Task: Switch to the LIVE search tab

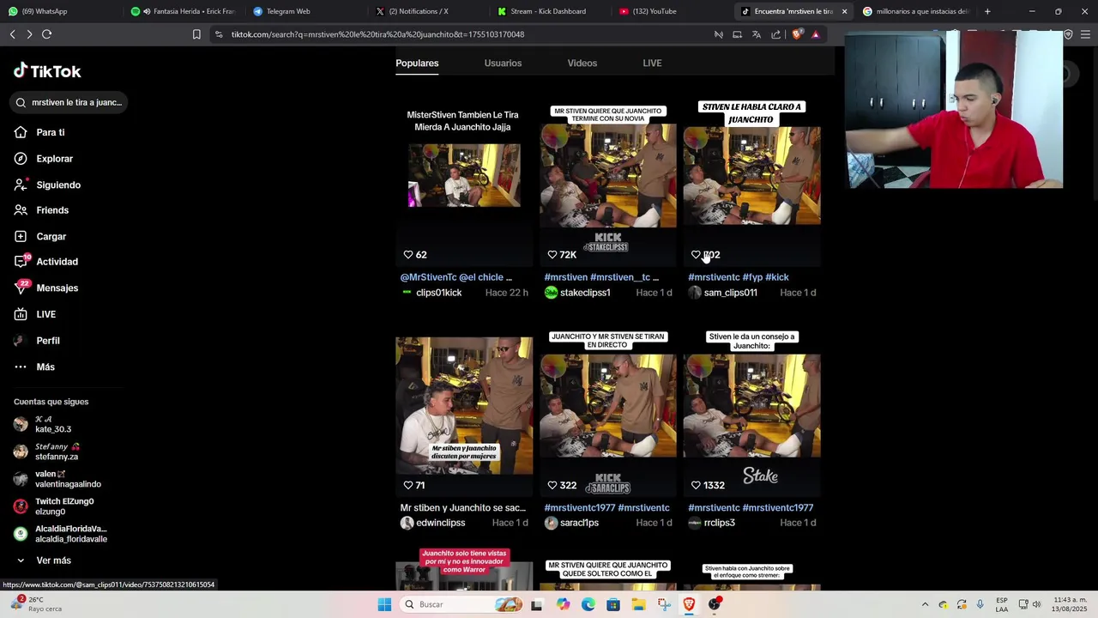Action: [652, 63]
